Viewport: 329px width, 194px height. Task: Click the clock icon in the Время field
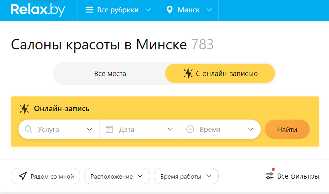[190, 129]
